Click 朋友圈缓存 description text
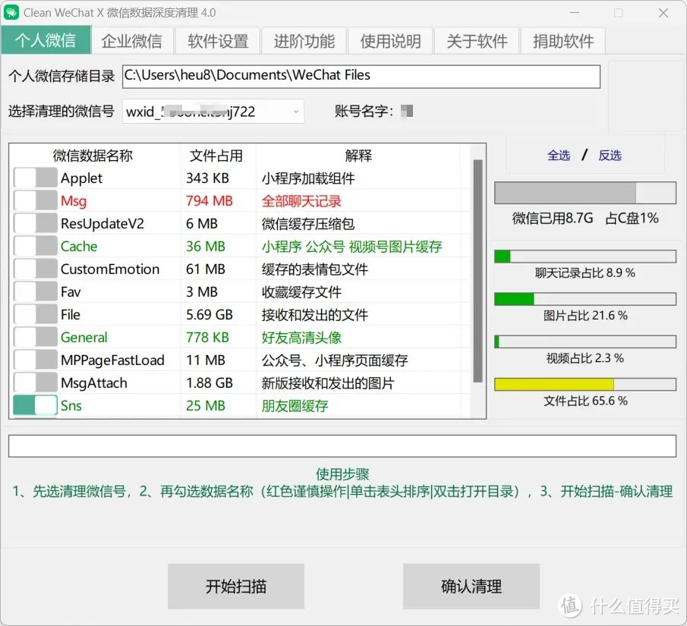Viewport: 687px width, 626px height. point(295,406)
